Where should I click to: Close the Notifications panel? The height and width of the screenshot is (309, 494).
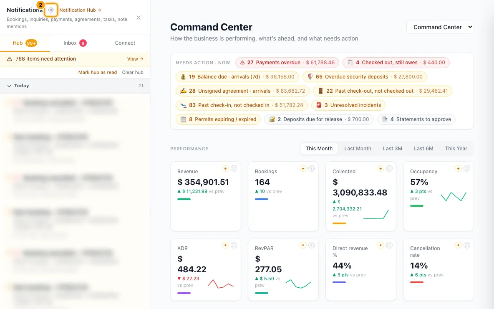tap(138, 18)
